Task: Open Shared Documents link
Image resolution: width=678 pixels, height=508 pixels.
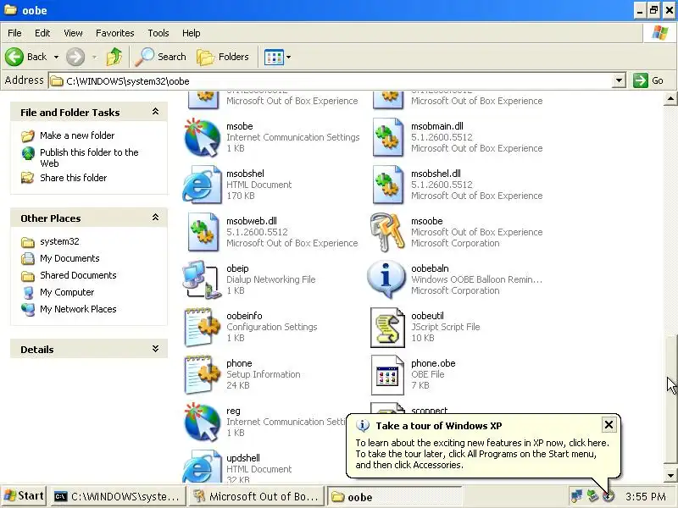Action: coord(78,275)
